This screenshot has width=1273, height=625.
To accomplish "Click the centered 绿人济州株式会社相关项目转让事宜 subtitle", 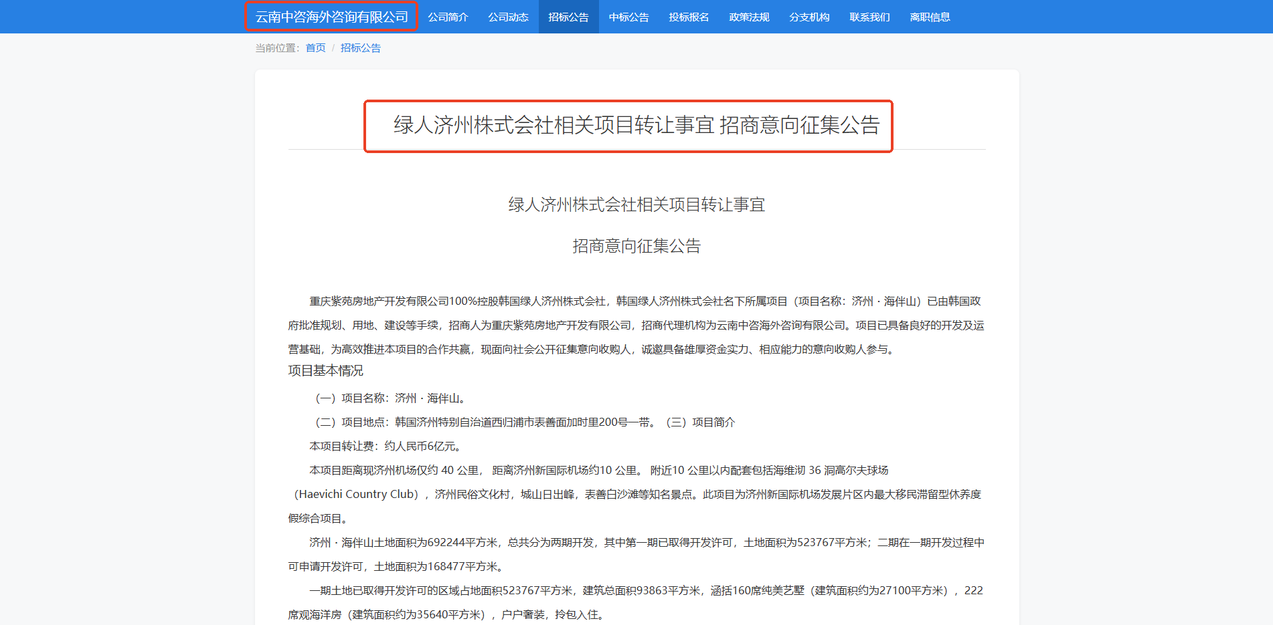I will pos(636,205).
